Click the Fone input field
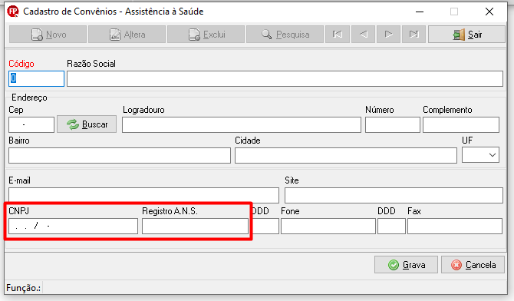 click(328, 227)
